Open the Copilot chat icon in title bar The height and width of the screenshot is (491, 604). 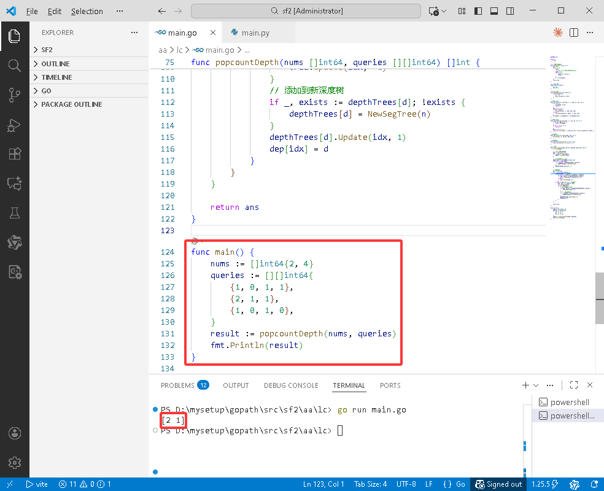434,11
